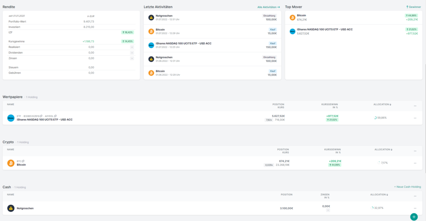Select iShares NASDAQ 100 entry in Top Mover
The image size is (426, 221).
[x=354, y=32]
